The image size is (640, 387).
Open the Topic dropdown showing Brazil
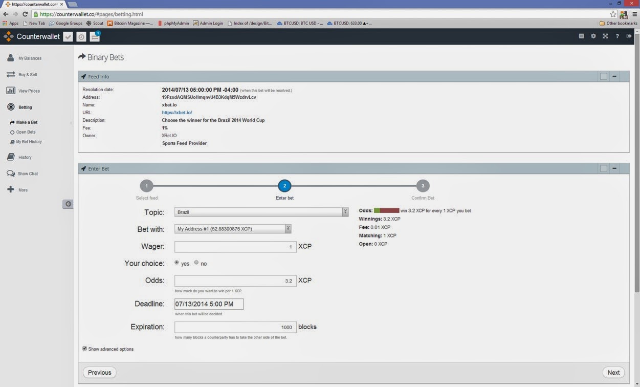261,212
